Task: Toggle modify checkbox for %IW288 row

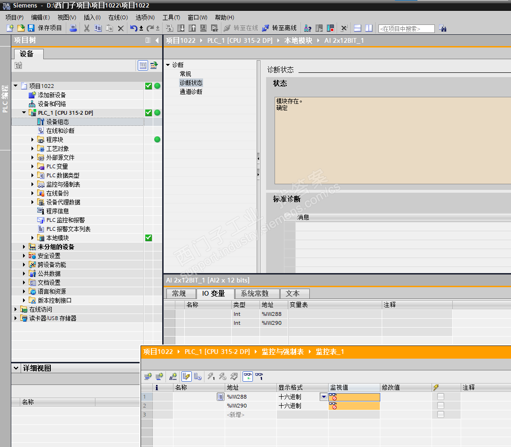Action: [x=440, y=397]
